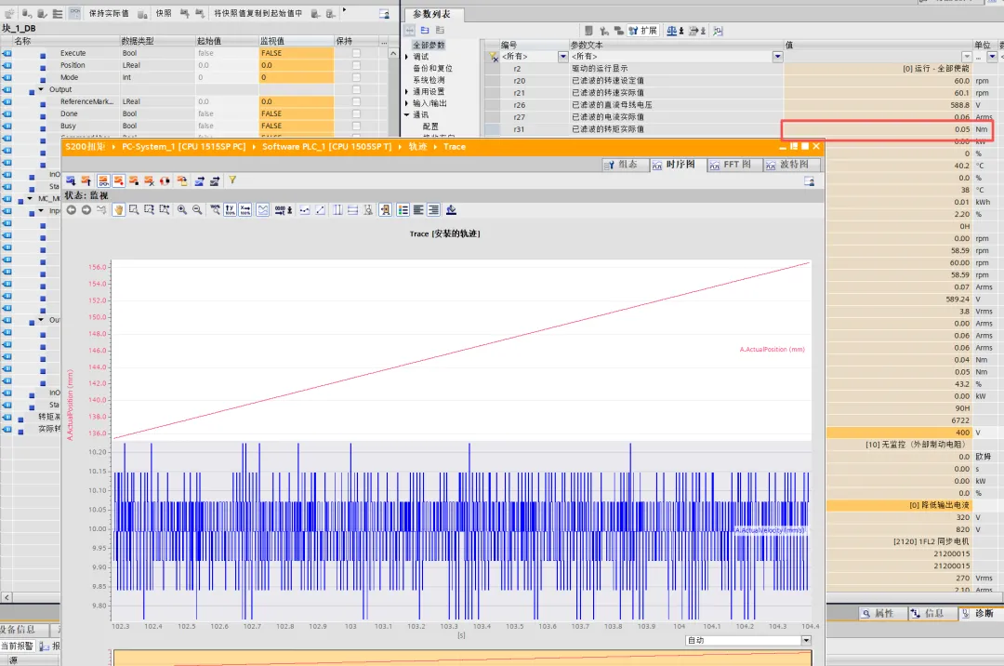Check the retain box for Position row

(x=356, y=66)
